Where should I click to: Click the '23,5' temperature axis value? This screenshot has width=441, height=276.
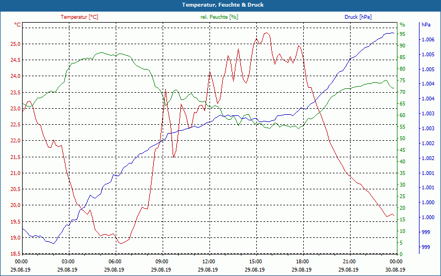click(x=16, y=92)
